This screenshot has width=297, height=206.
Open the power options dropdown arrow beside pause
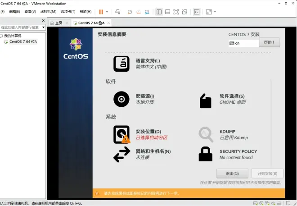[x=107, y=12]
